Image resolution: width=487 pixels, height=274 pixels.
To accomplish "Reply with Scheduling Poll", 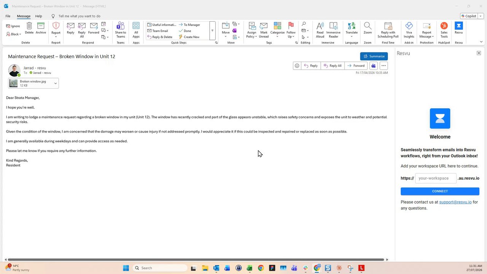I will pos(388,30).
